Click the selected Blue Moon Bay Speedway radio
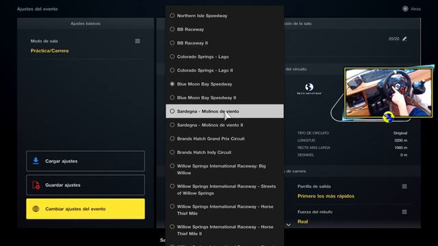The image size is (438, 246). tap(172, 84)
